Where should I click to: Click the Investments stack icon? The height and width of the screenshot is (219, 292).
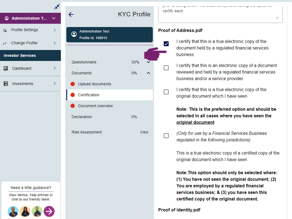[x=6, y=84]
